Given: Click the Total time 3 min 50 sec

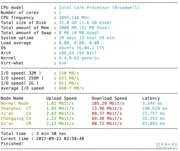Looking at the screenshot, I should pos(51,134).
